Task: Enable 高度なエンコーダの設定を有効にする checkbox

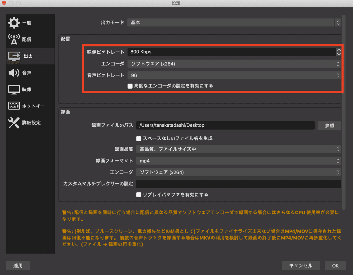Action: [x=130, y=86]
